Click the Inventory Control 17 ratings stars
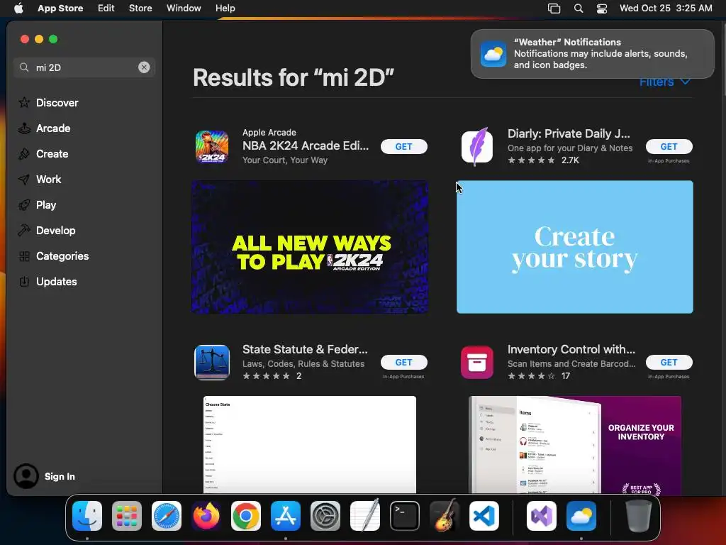Viewport: 726px width, 545px height. pyautogui.click(x=539, y=376)
